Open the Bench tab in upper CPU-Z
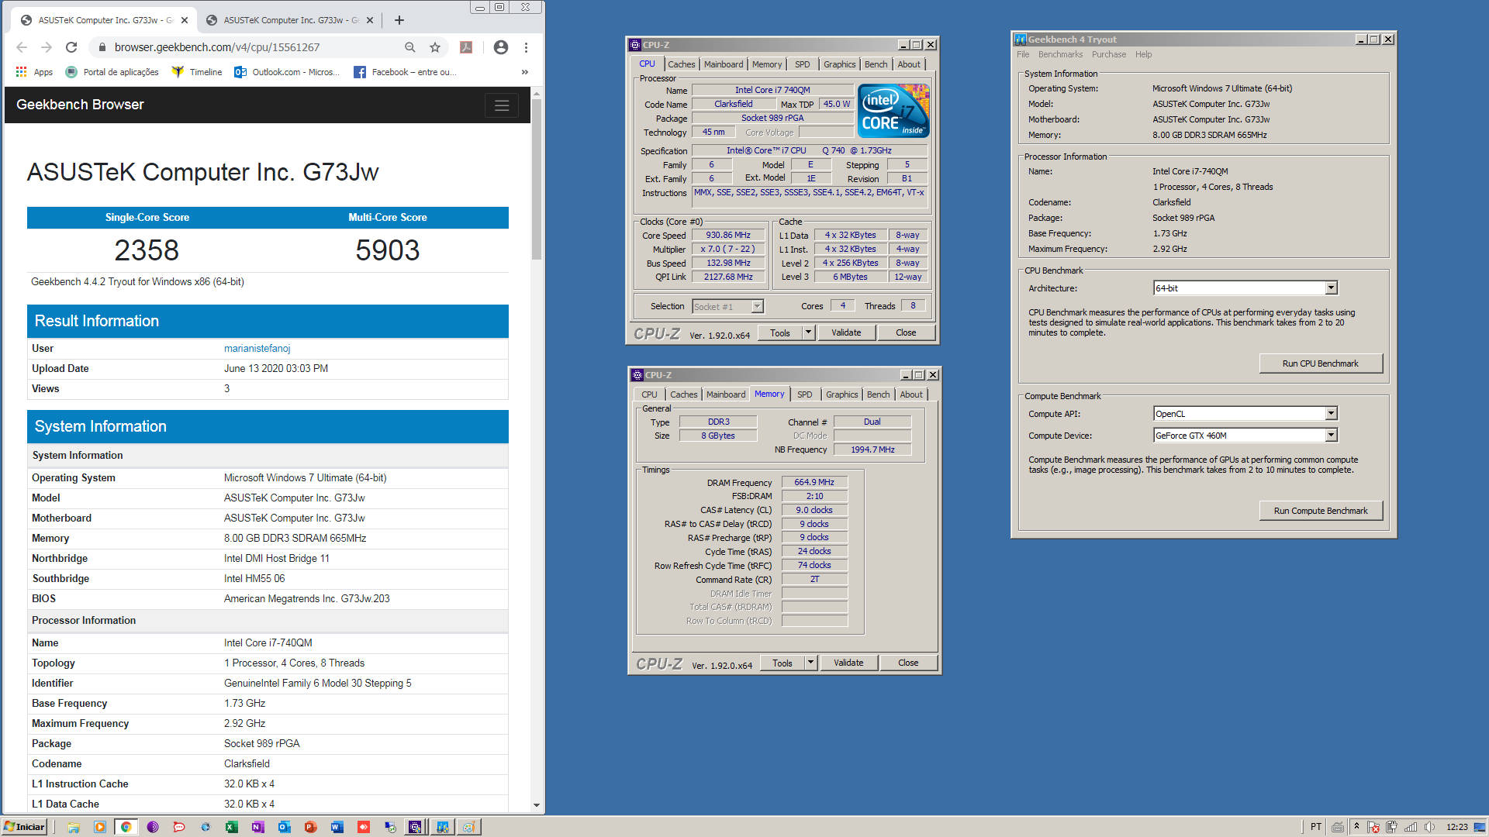The width and height of the screenshot is (1489, 837). (x=876, y=64)
